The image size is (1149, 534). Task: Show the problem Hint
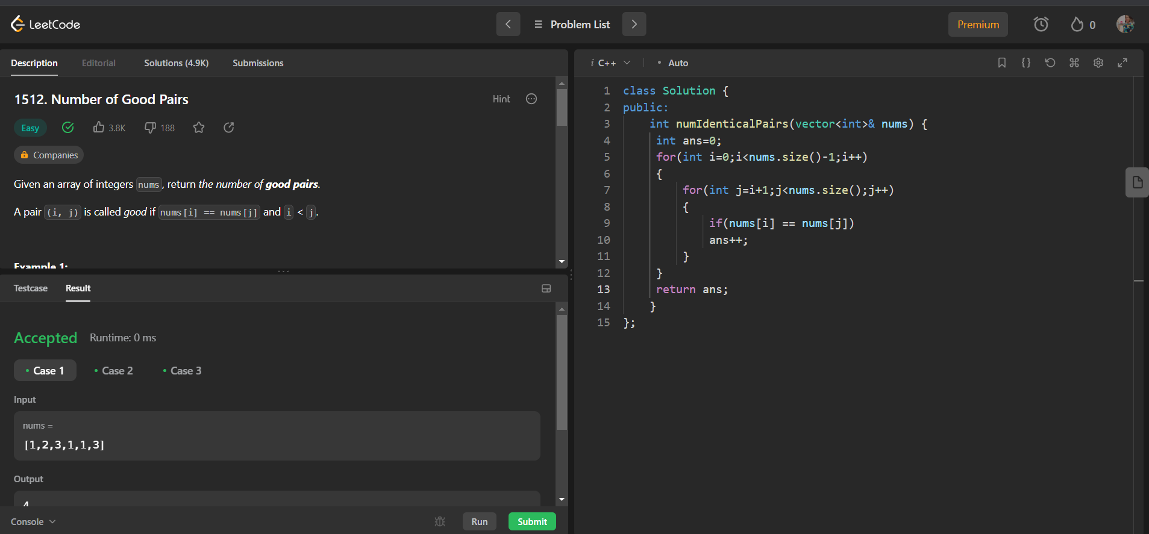tap(501, 99)
